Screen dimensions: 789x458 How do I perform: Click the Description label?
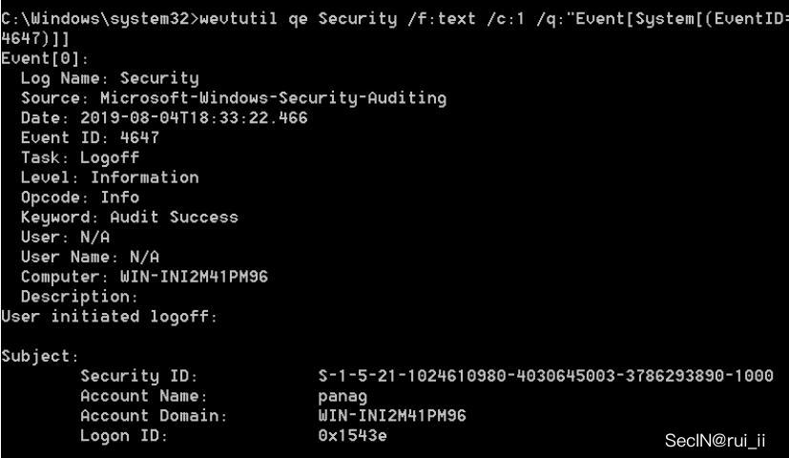tap(79, 297)
